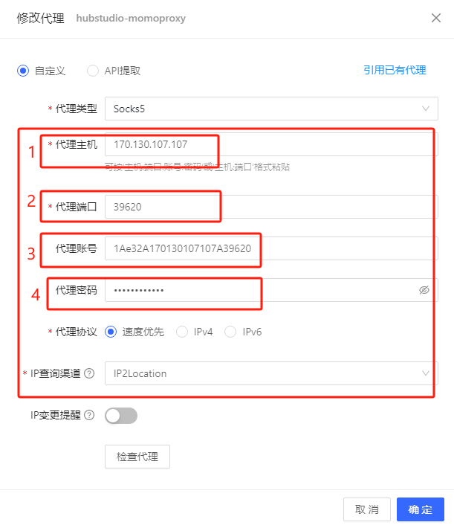The image size is (454, 528).
Task: Click the 代理账号 input field
Action: pyautogui.click(x=271, y=248)
